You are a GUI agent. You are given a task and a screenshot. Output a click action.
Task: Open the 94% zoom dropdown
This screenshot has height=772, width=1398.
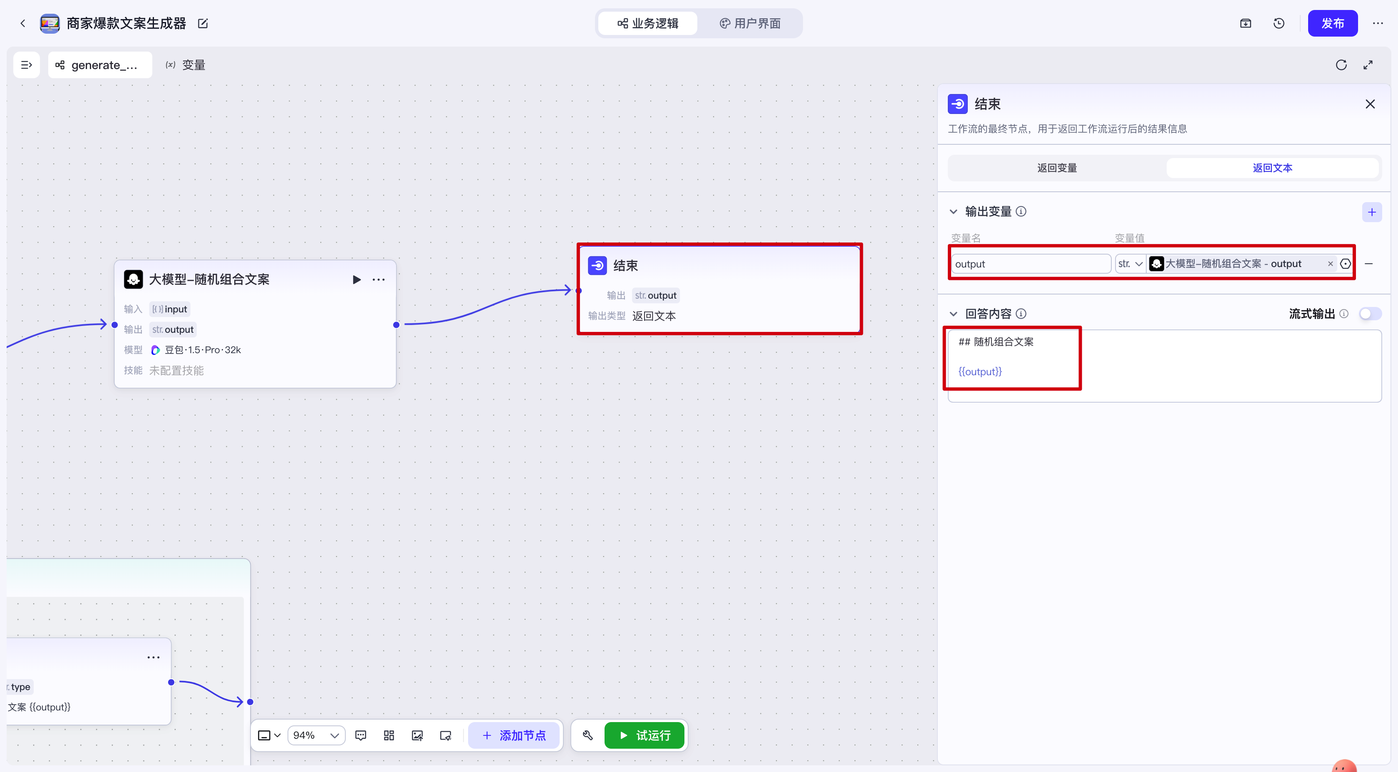(316, 735)
